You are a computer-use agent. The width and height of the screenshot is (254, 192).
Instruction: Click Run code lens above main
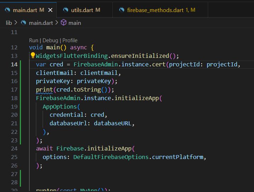(x=34, y=40)
